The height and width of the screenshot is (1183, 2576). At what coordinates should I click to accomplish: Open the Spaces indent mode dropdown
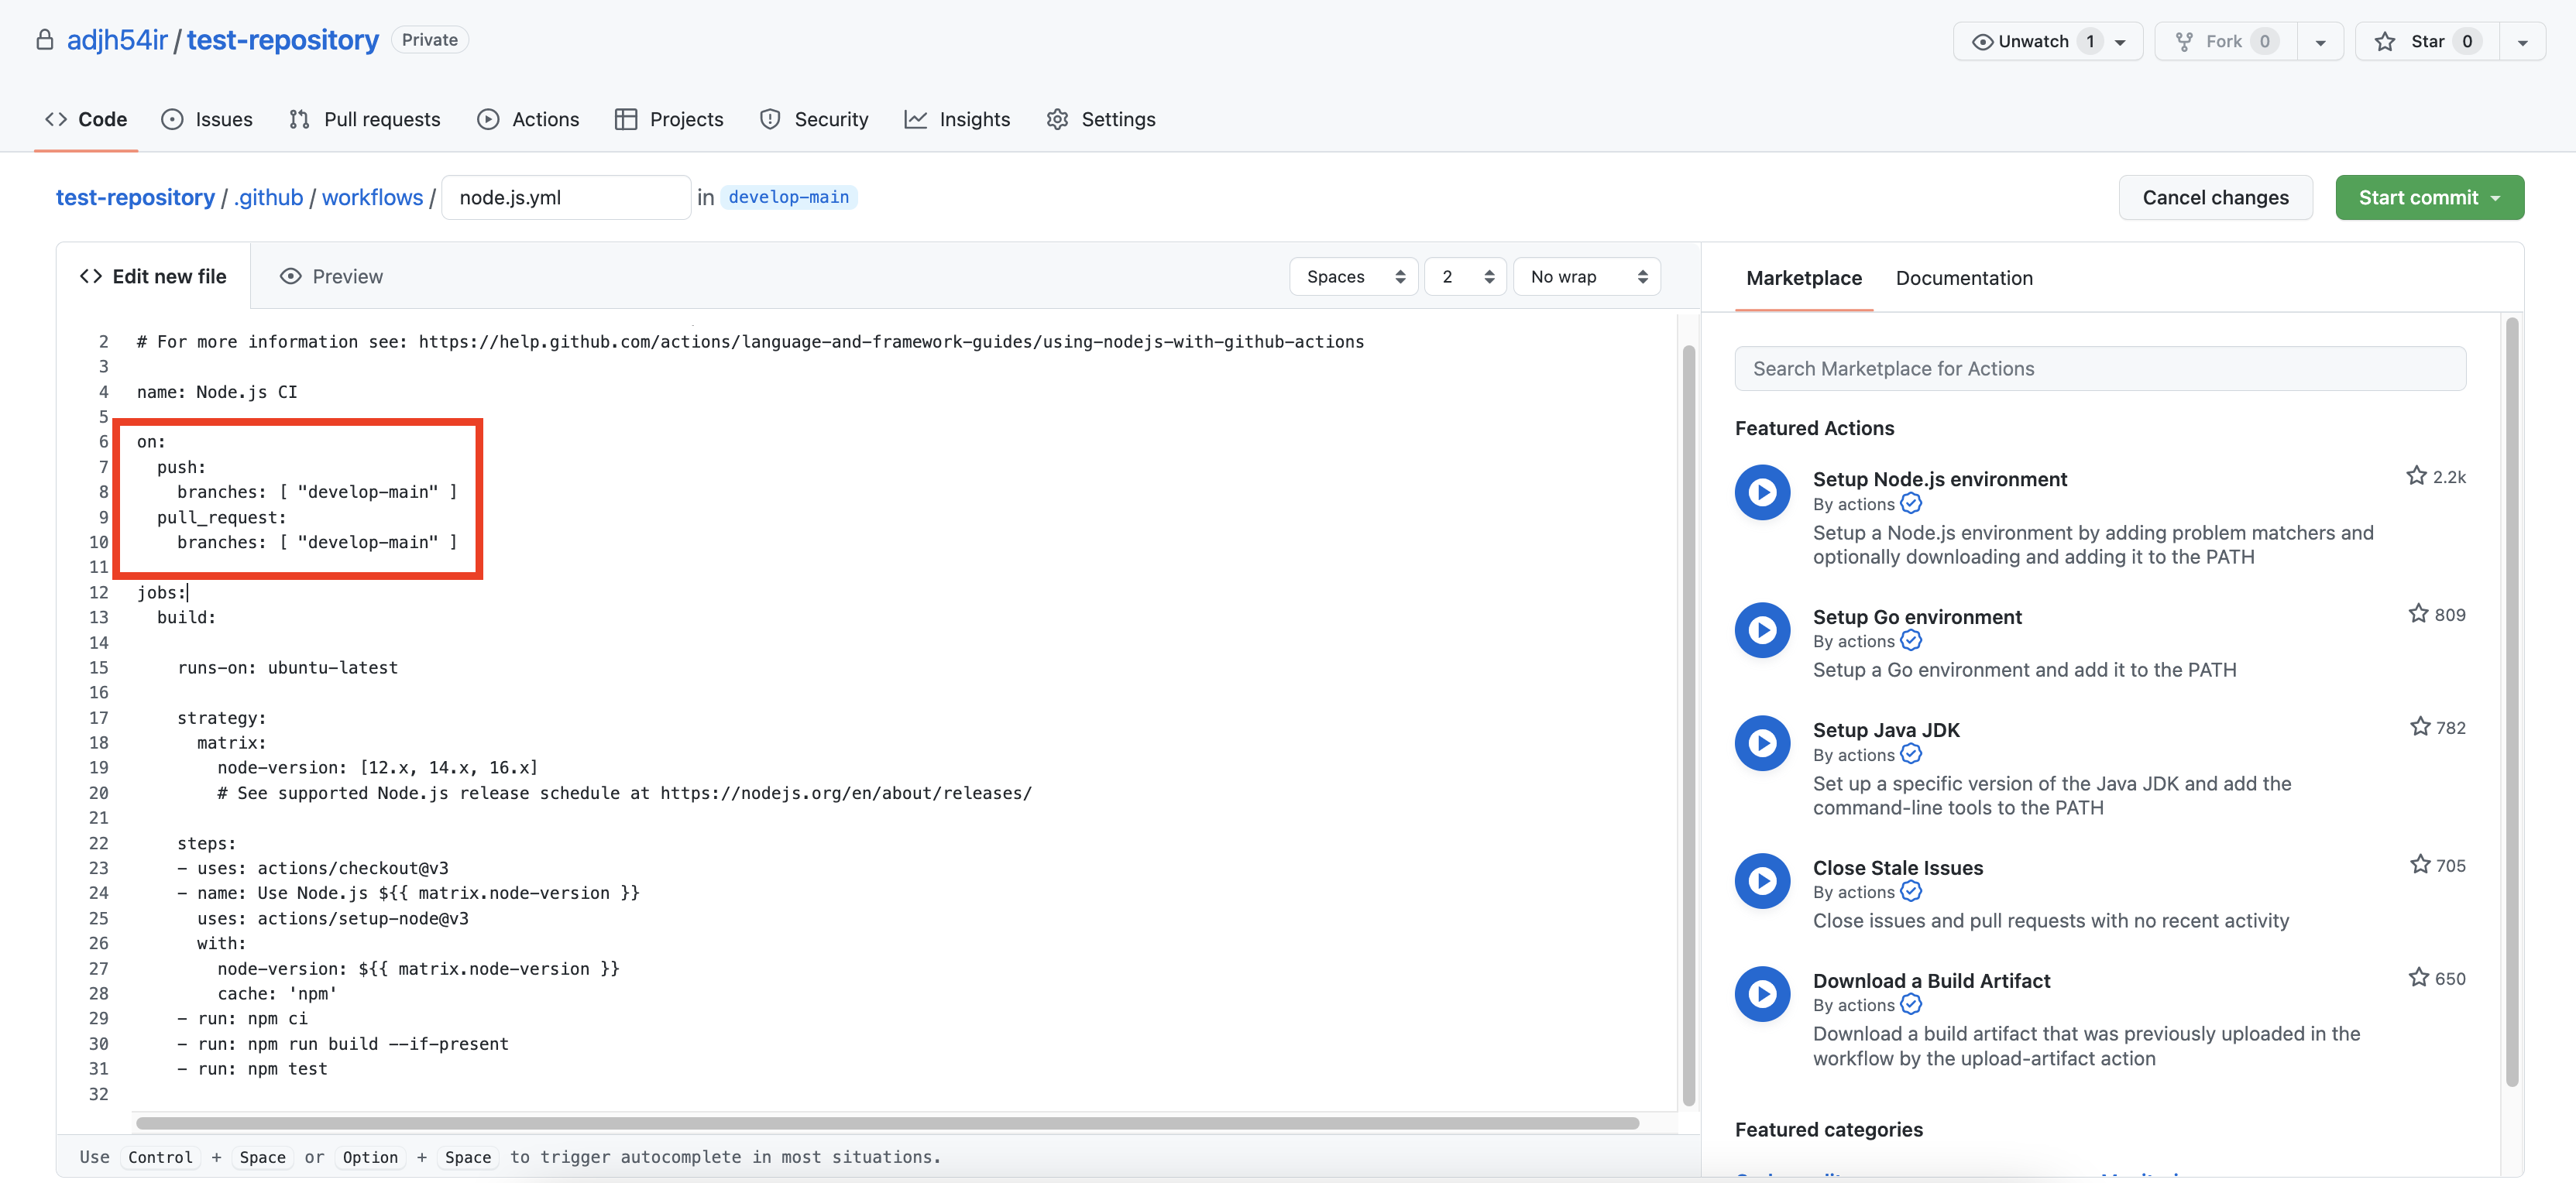click(x=1353, y=276)
